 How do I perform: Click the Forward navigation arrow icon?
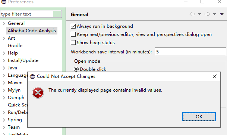207,14
